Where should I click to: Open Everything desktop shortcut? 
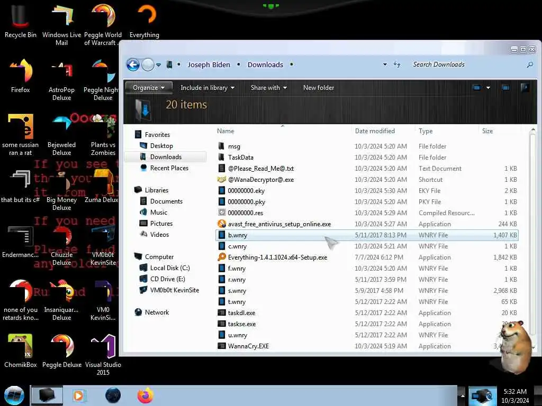coord(144,21)
